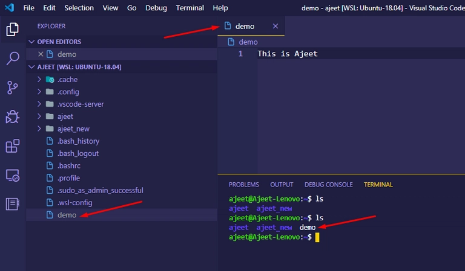465x271 pixels.
Task: Open the Extensions view
Action: [13, 145]
